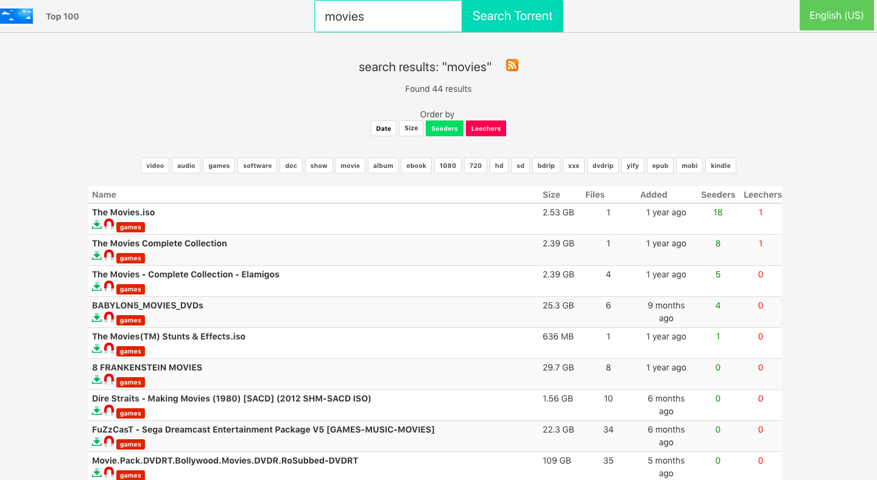877x480 pixels.
Task: Open Dire Straits - Making Movies torrent page
Action: tap(231, 398)
